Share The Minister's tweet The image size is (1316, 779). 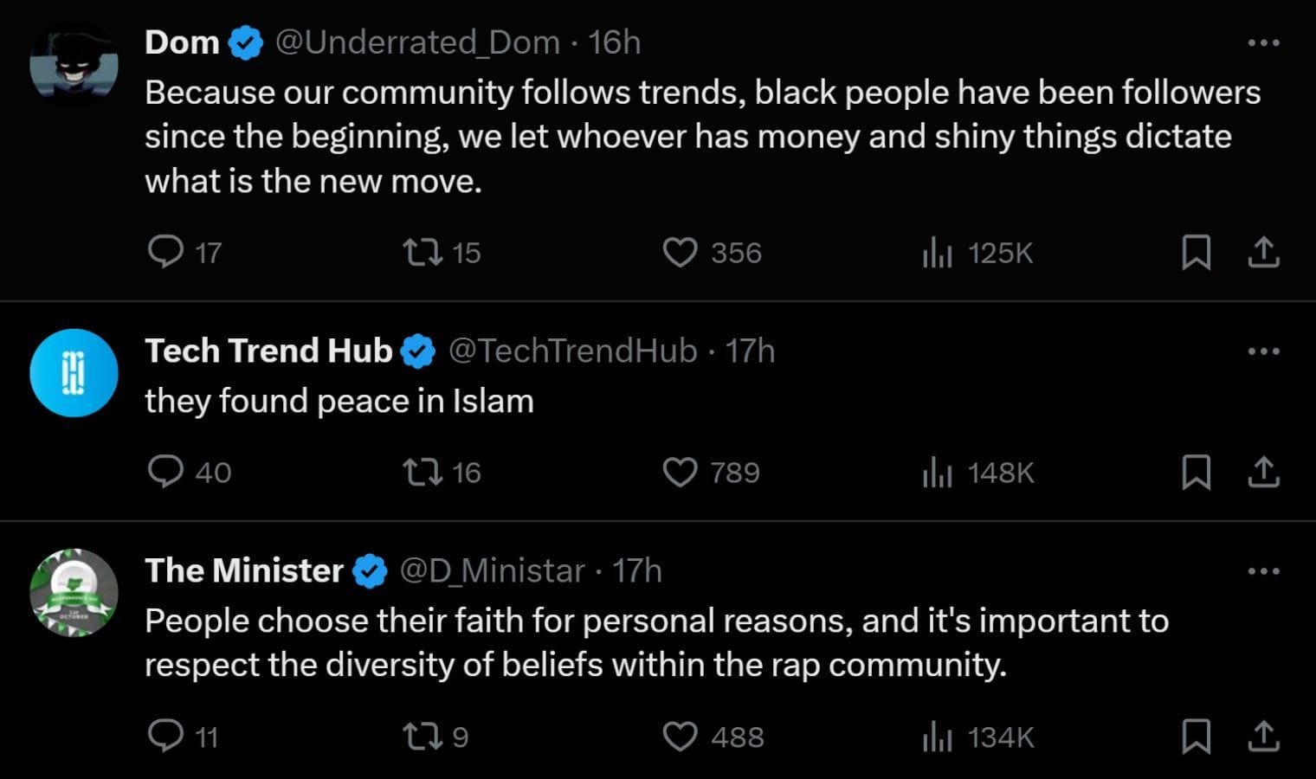point(1263,737)
